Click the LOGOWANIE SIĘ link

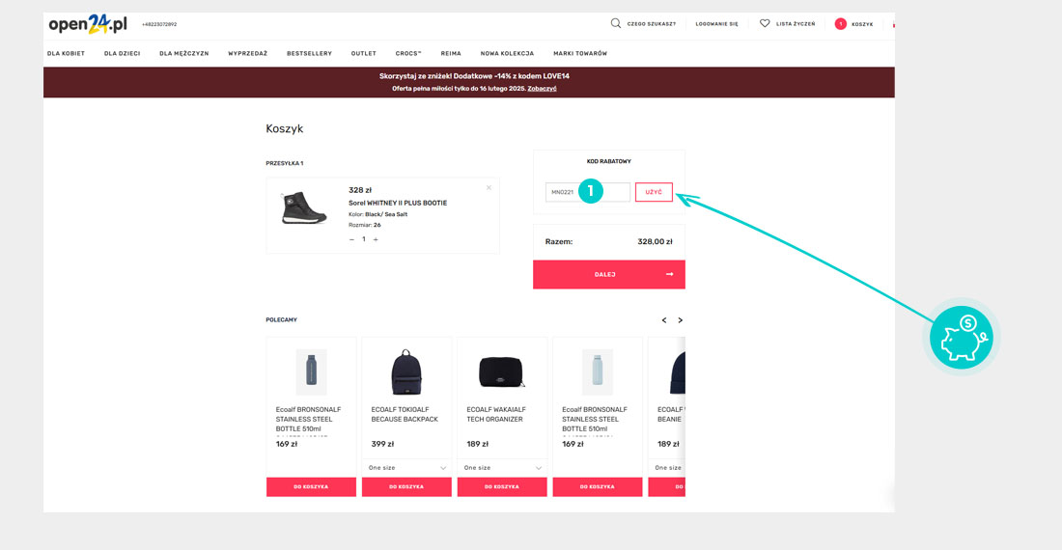pyautogui.click(x=716, y=24)
